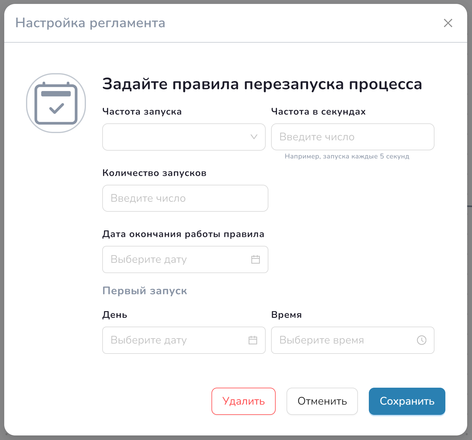Click the Количество запусков input field
This screenshot has width=472, height=440.
point(185,198)
